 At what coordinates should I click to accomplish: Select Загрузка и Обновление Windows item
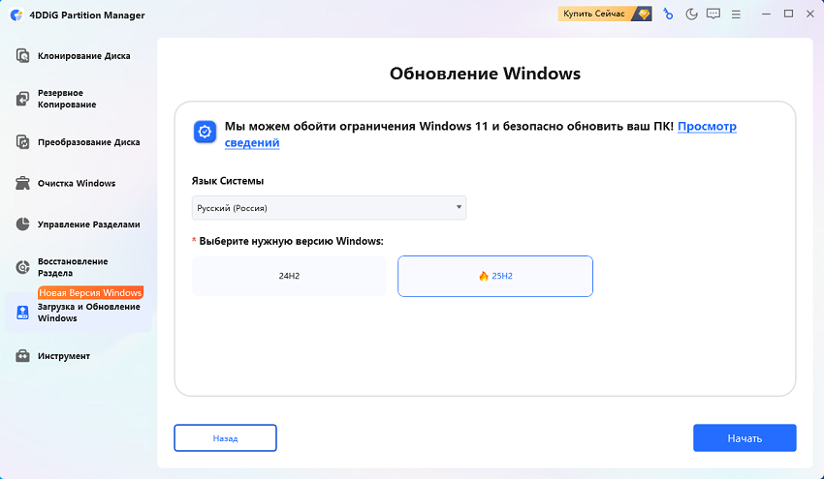(x=79, y=313)
